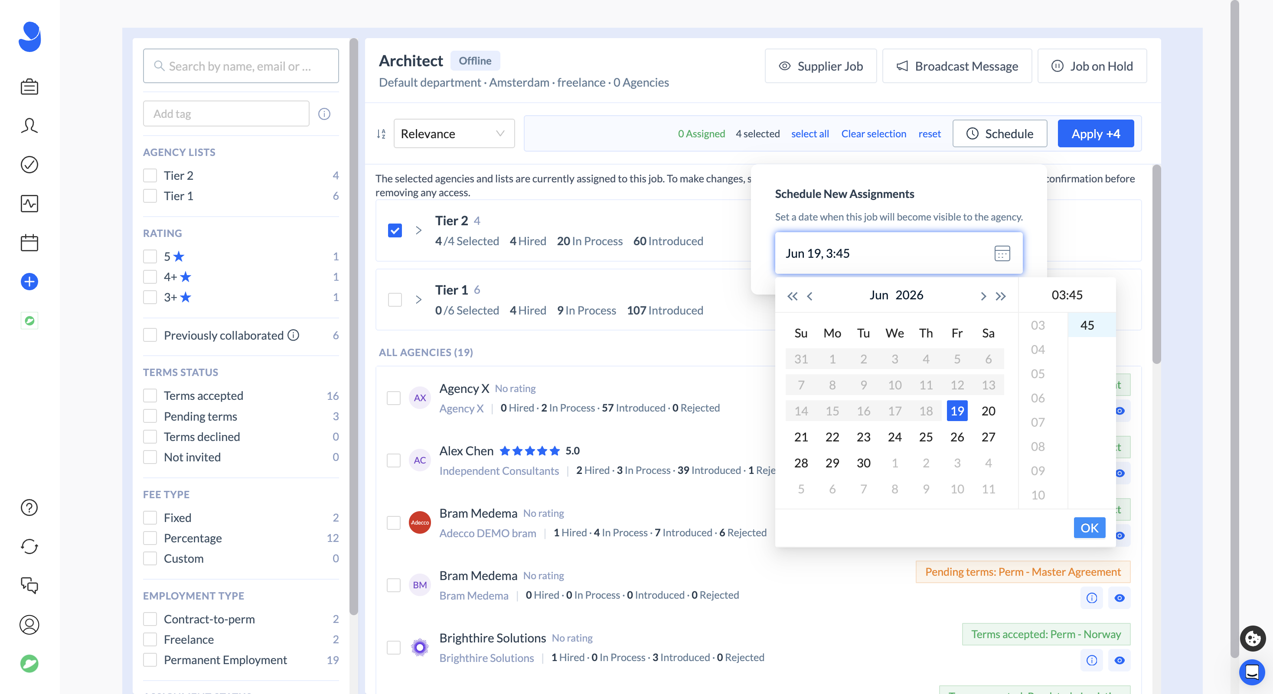Click the search by name field
1273x694 pixels.
tap(241, 66)
